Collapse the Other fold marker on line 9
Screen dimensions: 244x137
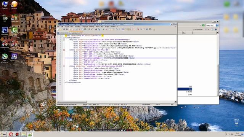click(64, 50)
